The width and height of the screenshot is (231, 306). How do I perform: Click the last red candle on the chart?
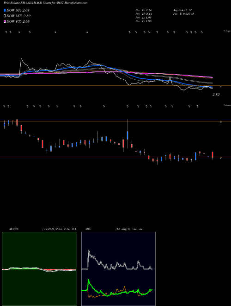[x=213, y=155]
